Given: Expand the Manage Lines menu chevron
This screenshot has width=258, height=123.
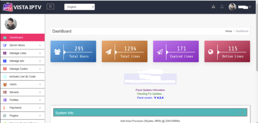Looking at the screenshot, I should click(x=40, y=53).
